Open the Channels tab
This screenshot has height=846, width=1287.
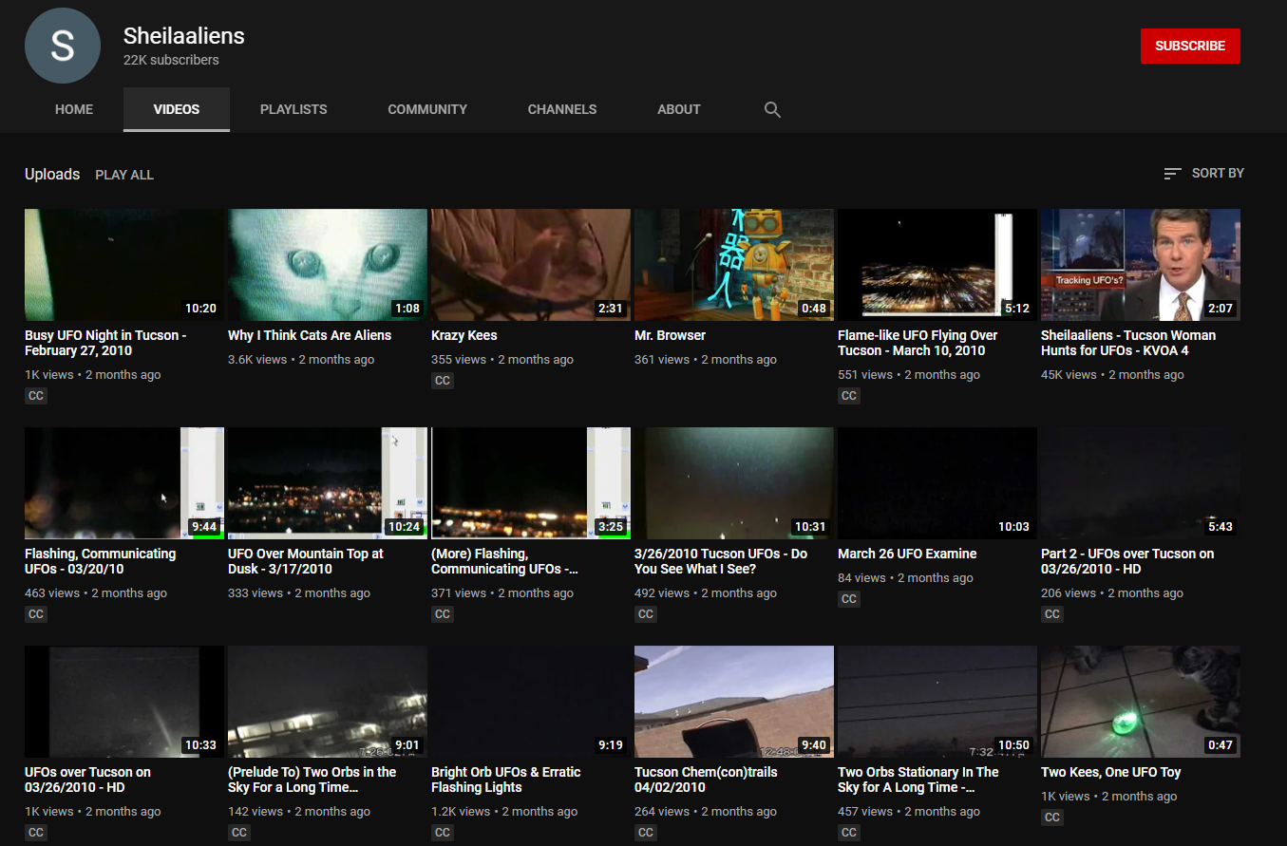click(x=562, y=109)
